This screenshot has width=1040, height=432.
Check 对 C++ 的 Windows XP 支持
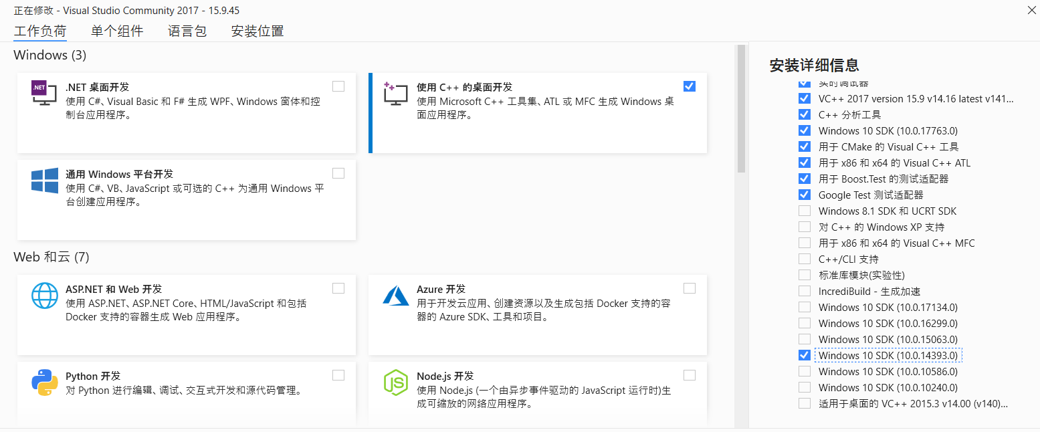[x=805, y=227]
